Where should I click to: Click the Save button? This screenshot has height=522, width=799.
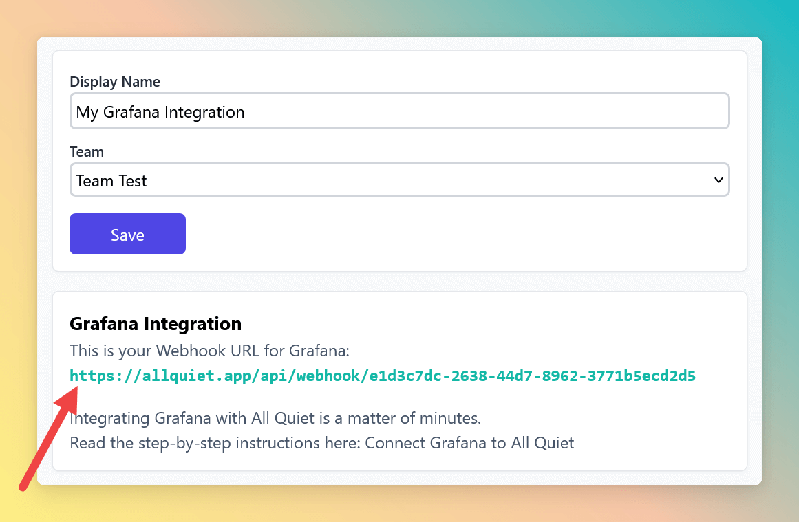coord(127,234)
